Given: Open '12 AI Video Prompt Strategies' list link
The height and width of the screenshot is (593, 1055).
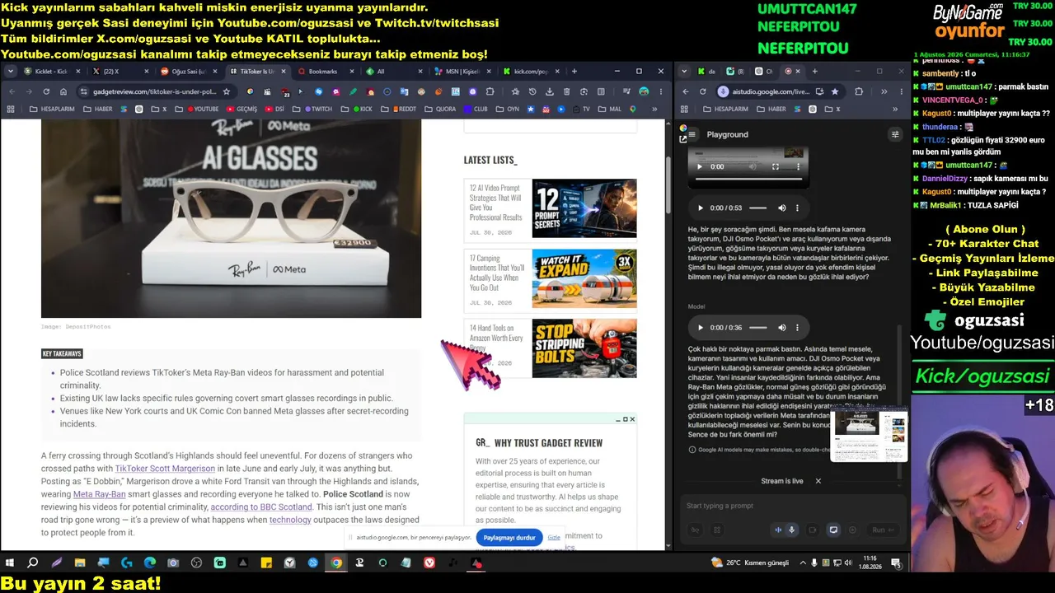Looking at the screenshot, I should pyautogui.click(x=496, y=203).
